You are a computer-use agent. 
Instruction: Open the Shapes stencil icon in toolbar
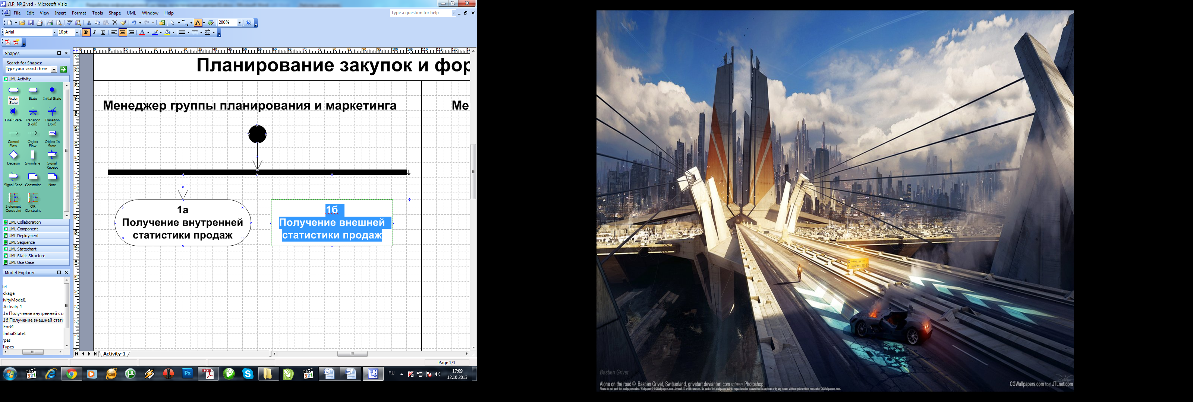[x=162, y=23]
